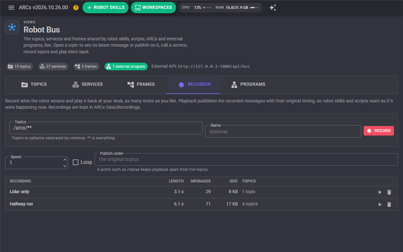Click the '4 topics' cell
The image size is (403, 252).
tap(250, 204)
